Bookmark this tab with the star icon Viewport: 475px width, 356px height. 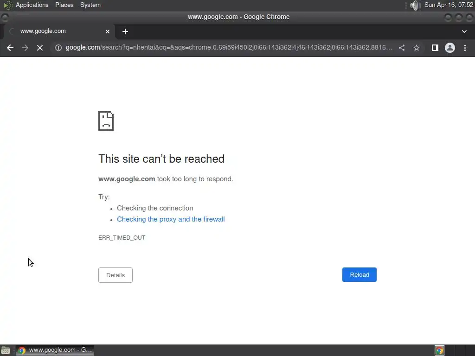[x=417, y=48]
